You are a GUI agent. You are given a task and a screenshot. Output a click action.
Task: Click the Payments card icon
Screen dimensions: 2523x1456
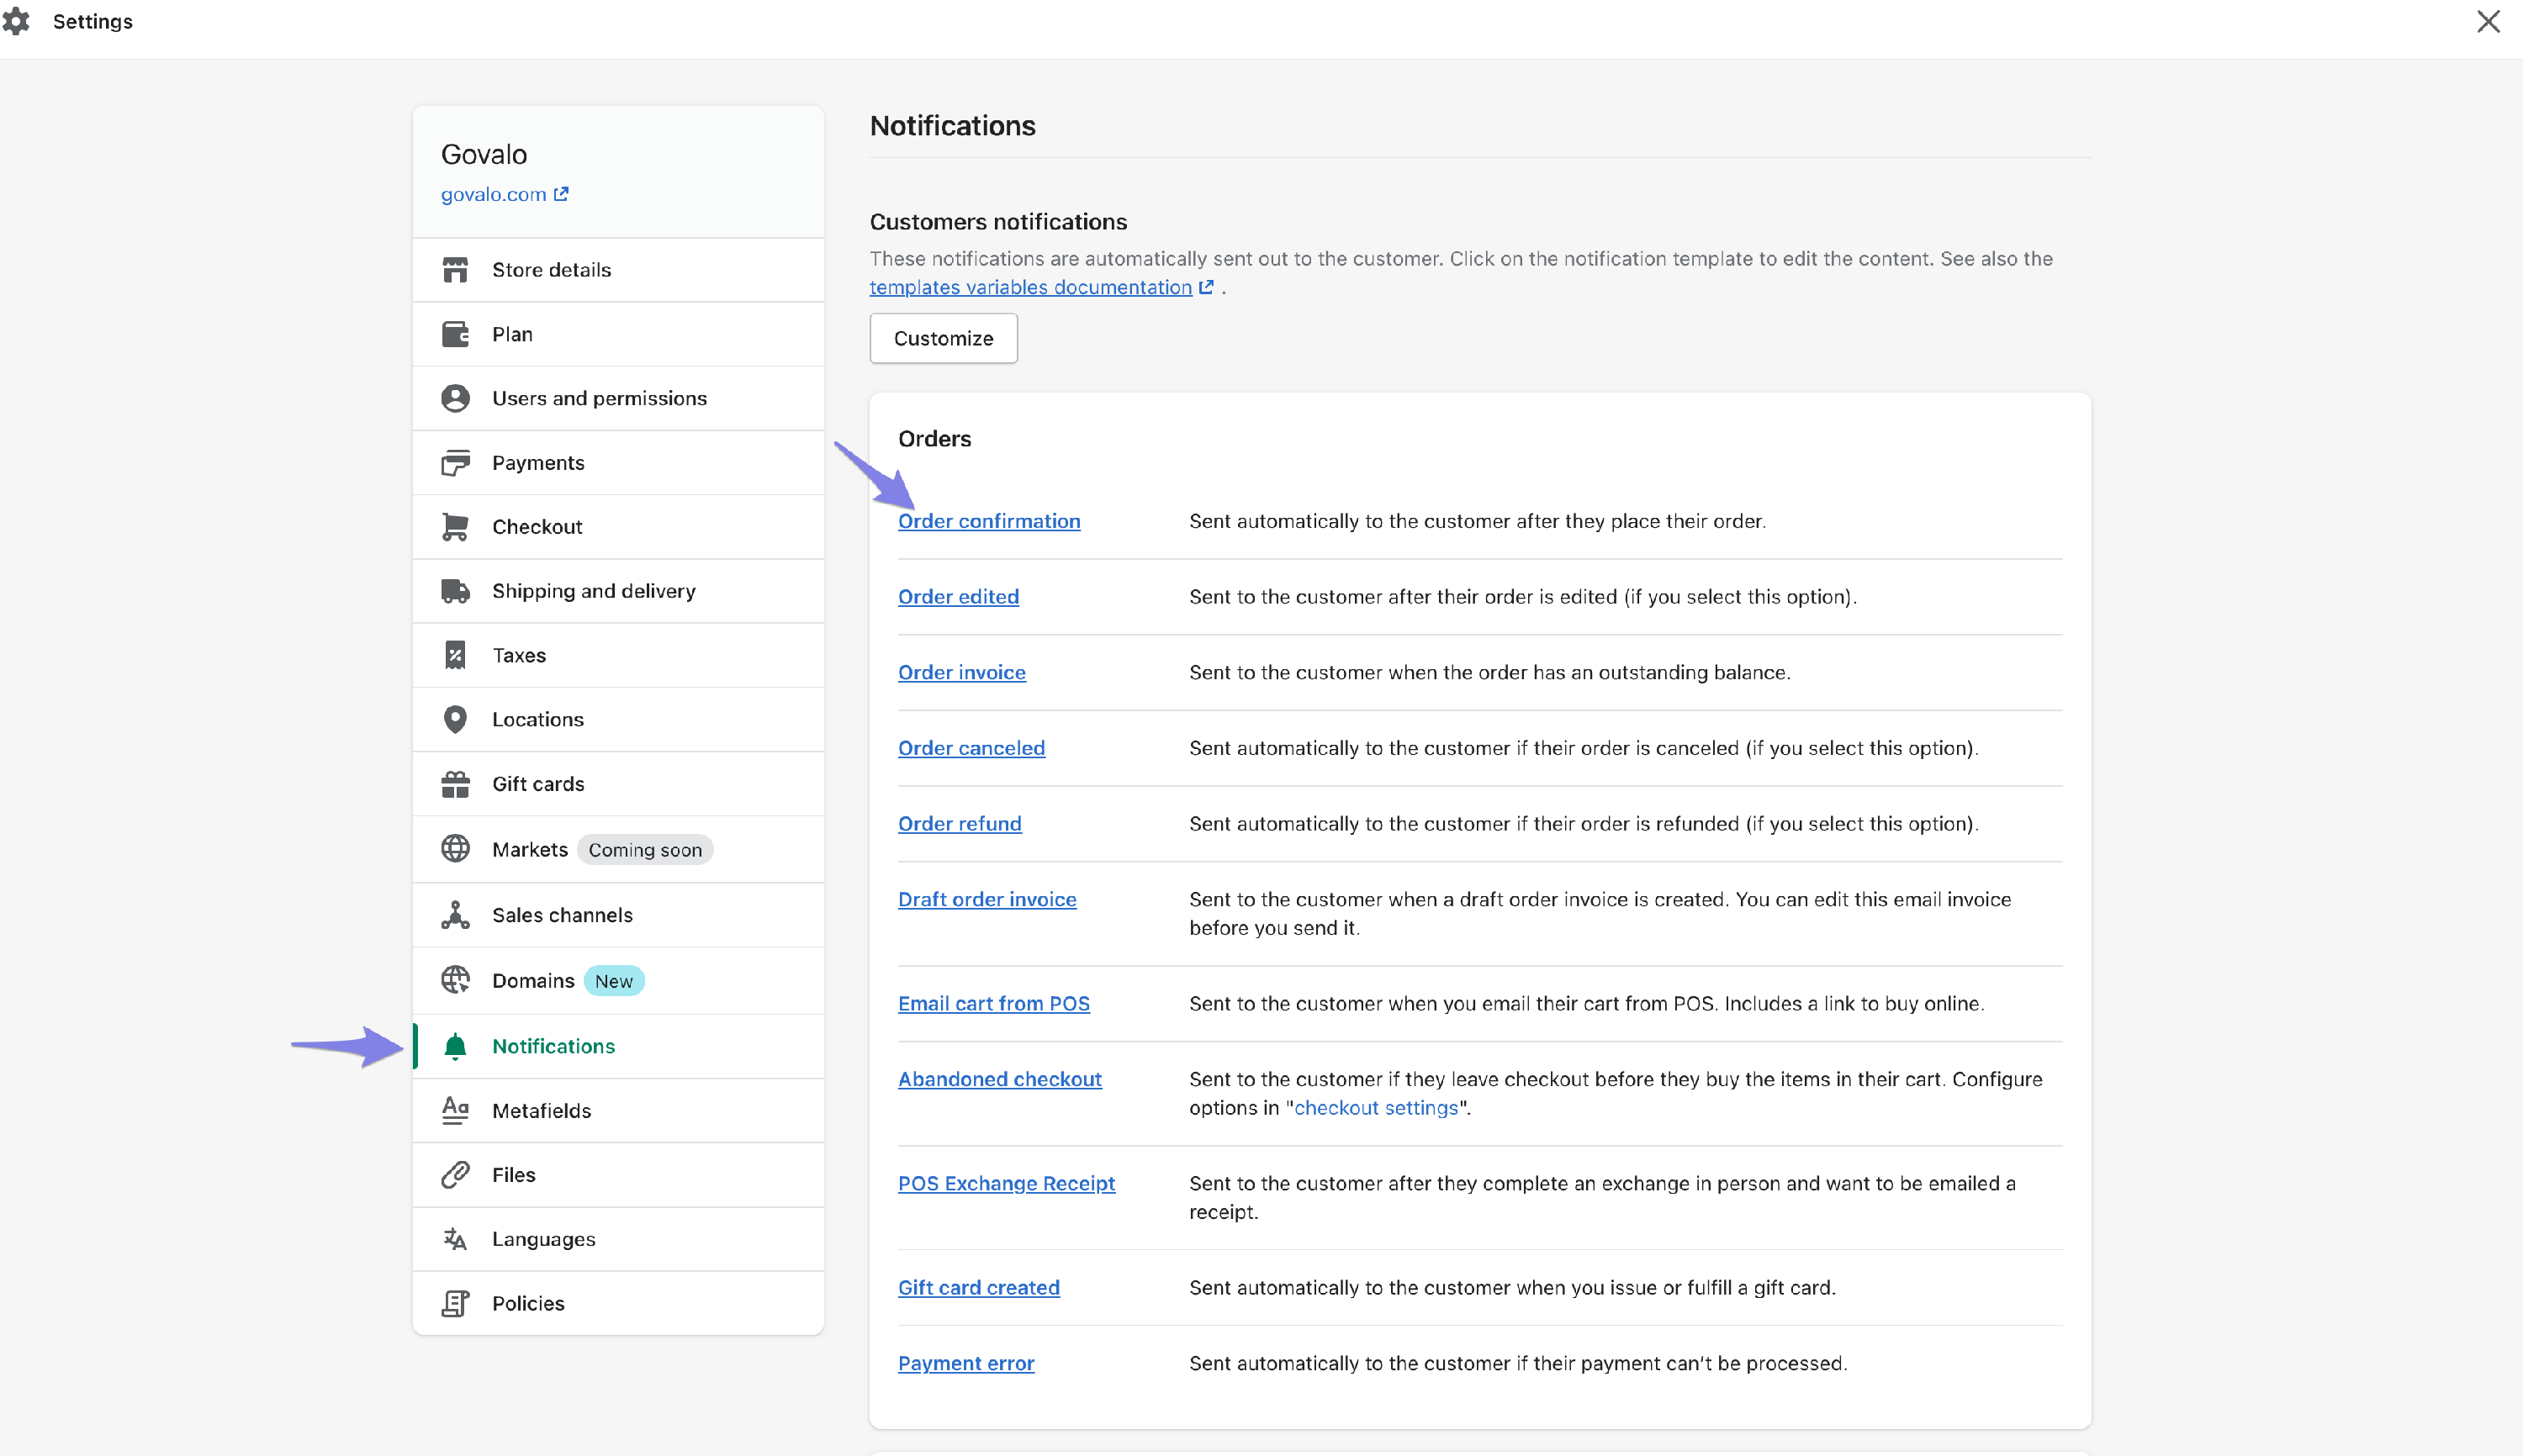(x=455, y=463)
